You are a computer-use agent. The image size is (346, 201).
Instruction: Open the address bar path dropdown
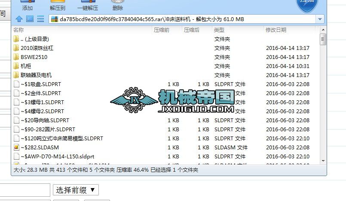pyautogui.click(x=320, y=19)
